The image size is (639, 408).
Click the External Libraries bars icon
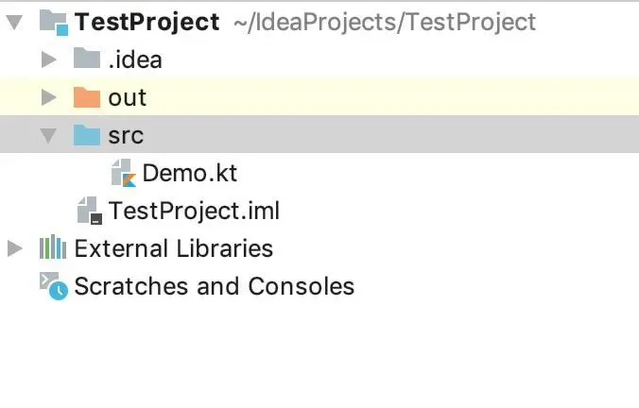[52, 248]
